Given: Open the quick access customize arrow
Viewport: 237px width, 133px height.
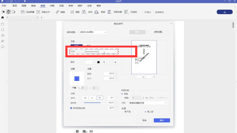Looking at the screenshot, I should [x=25, y=1].
